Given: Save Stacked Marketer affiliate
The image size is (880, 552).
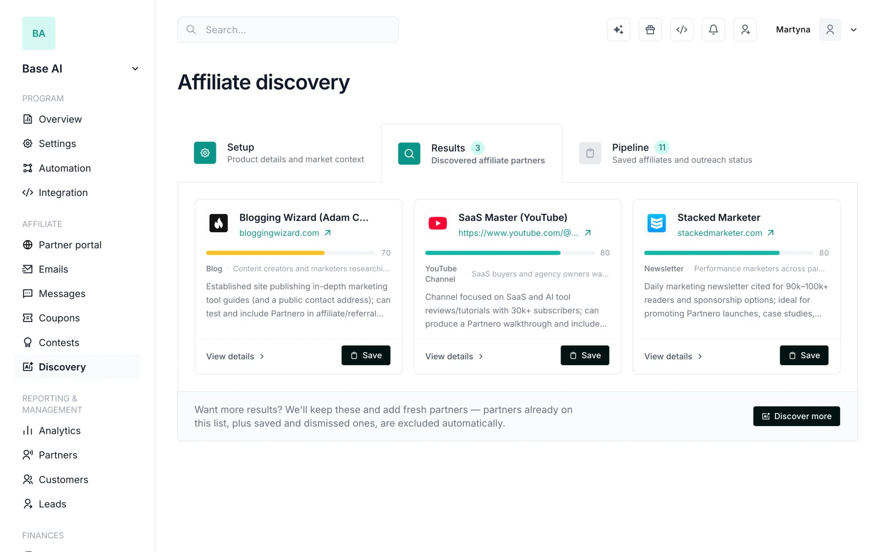Looking at the screenshot, I should point(804,355).
